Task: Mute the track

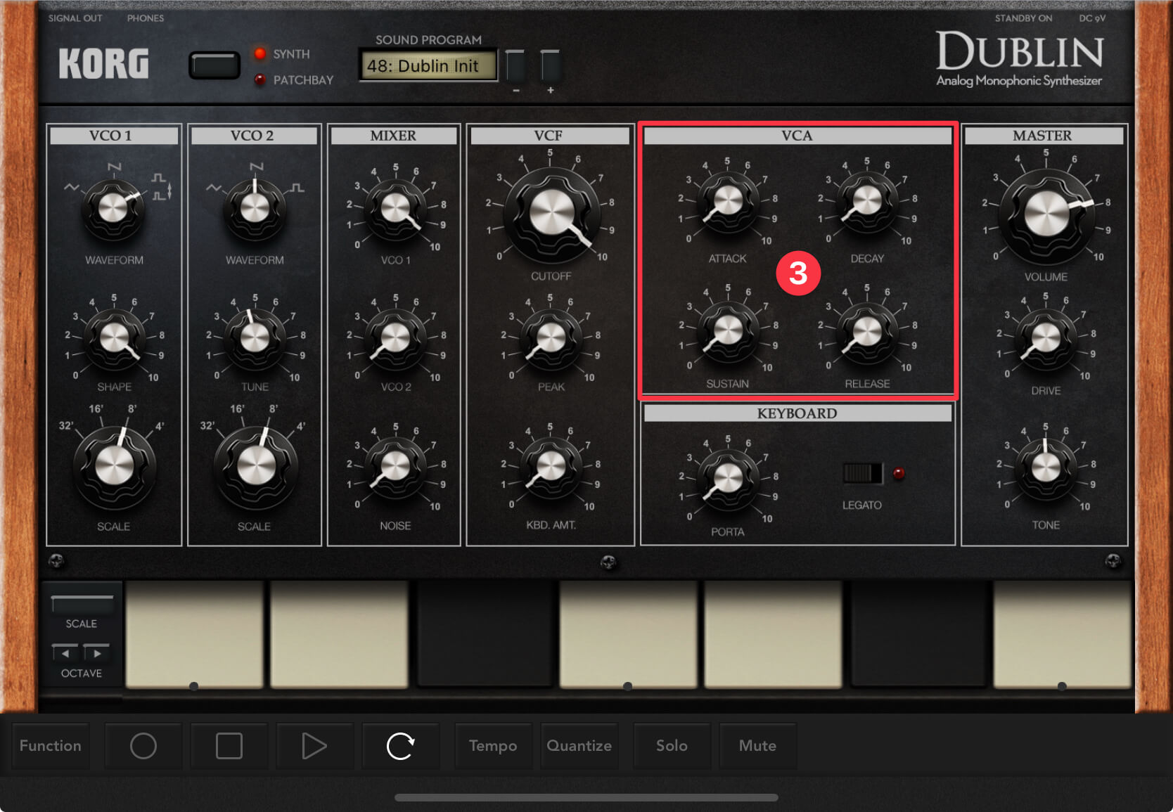Action: point(757,746)
